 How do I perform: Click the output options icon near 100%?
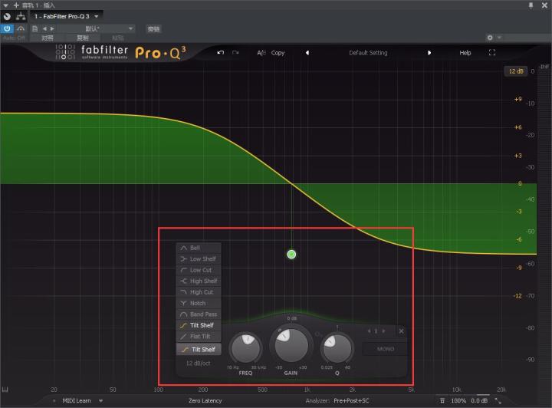(442, 400)
